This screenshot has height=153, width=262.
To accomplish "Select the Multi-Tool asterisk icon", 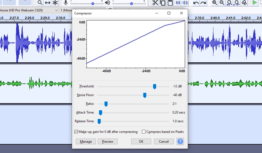I will [55, 3].
